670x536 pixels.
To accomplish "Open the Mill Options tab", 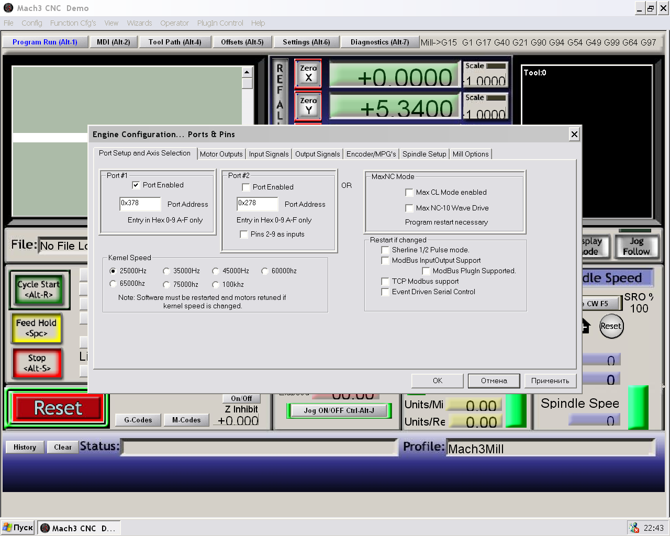I will (x=471, y=154).
